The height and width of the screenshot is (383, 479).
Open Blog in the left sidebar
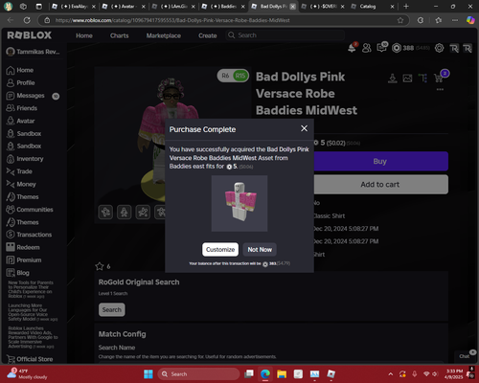(18, 273)
